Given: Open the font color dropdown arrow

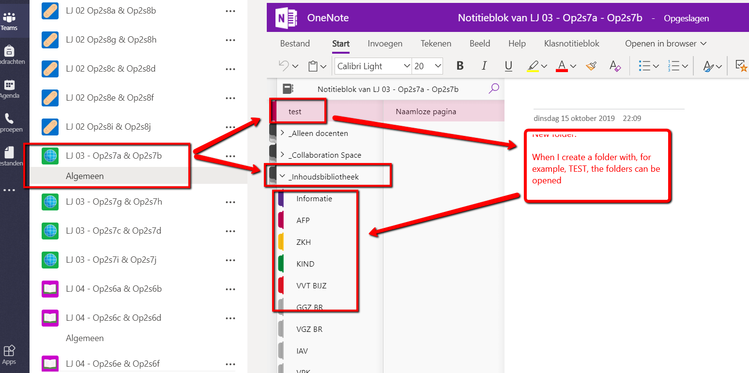Looking at the screenshot, I should tap(573, 67).
